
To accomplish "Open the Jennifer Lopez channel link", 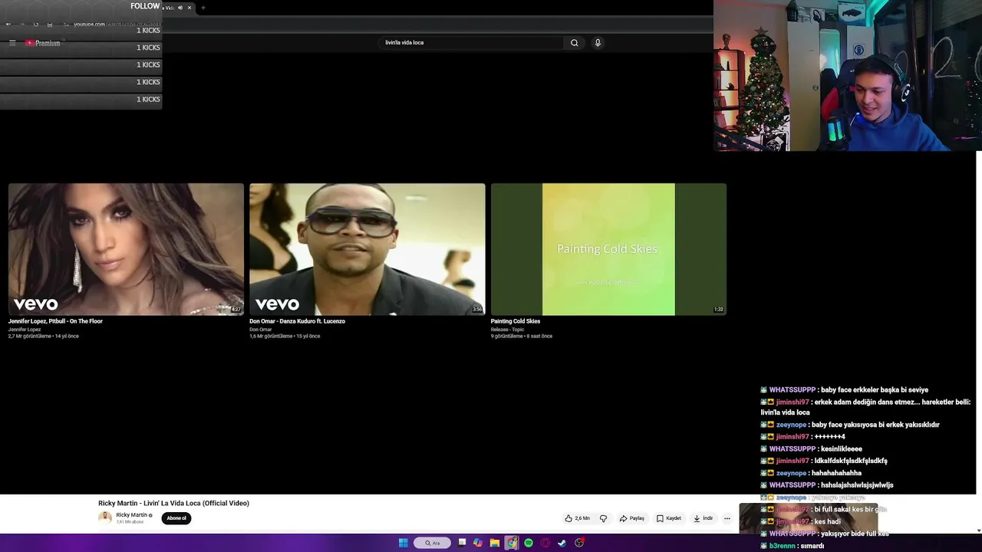I will (x=25, y=330).
